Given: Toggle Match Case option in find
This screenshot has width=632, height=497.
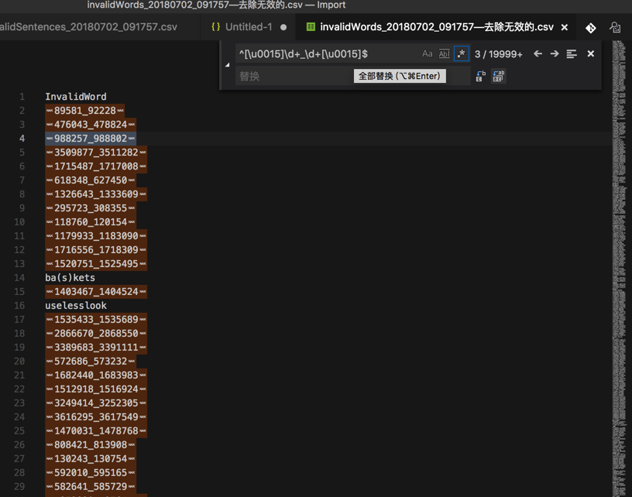Looking at the screenshot, I should coord(427,53).
